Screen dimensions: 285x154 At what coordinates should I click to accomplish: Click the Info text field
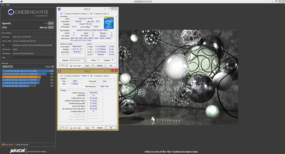pos(33,58)
